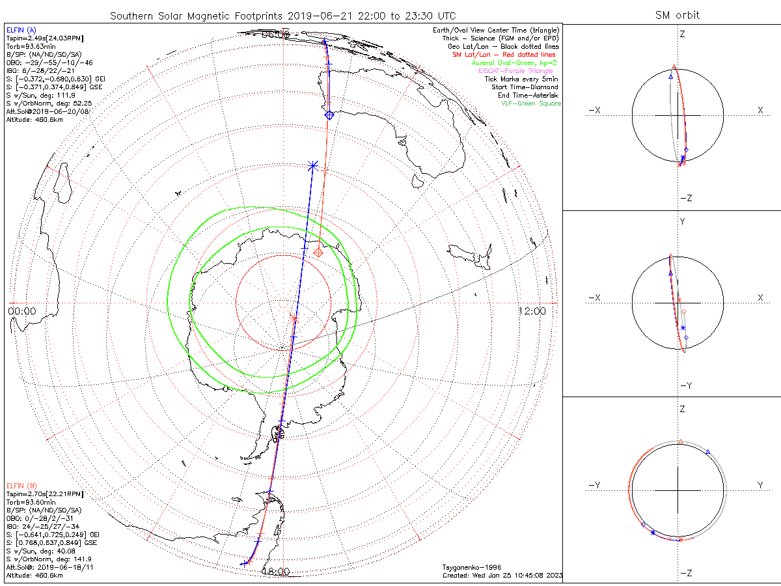Viewport: 781px width, 586px height.
Task: Select the red asterisk end marker on main map
Action: click(x=294, y=318)
